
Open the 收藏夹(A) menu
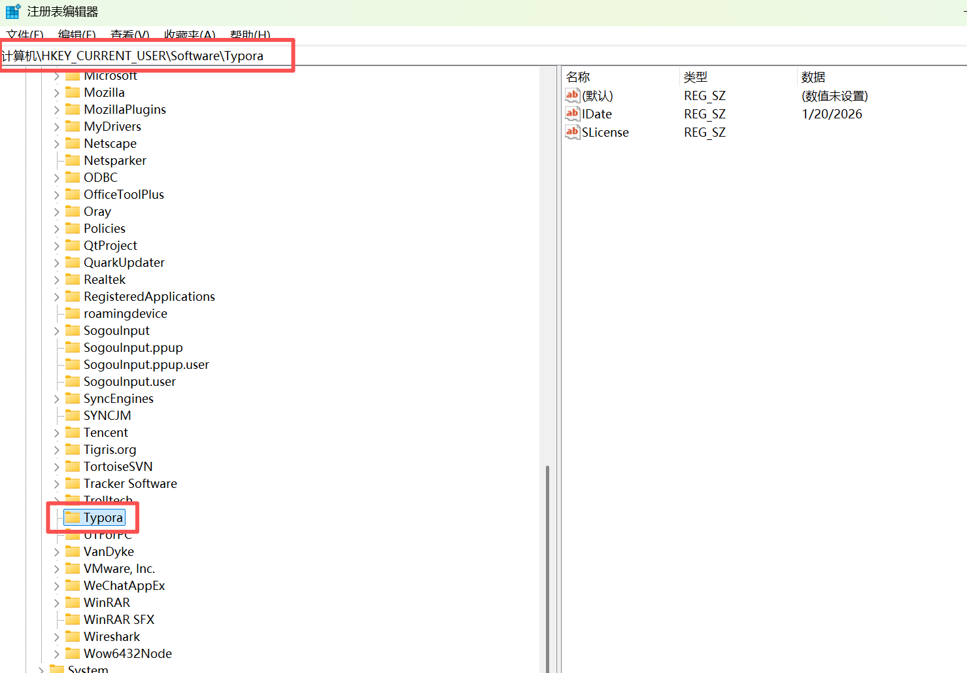coord(190,35)
